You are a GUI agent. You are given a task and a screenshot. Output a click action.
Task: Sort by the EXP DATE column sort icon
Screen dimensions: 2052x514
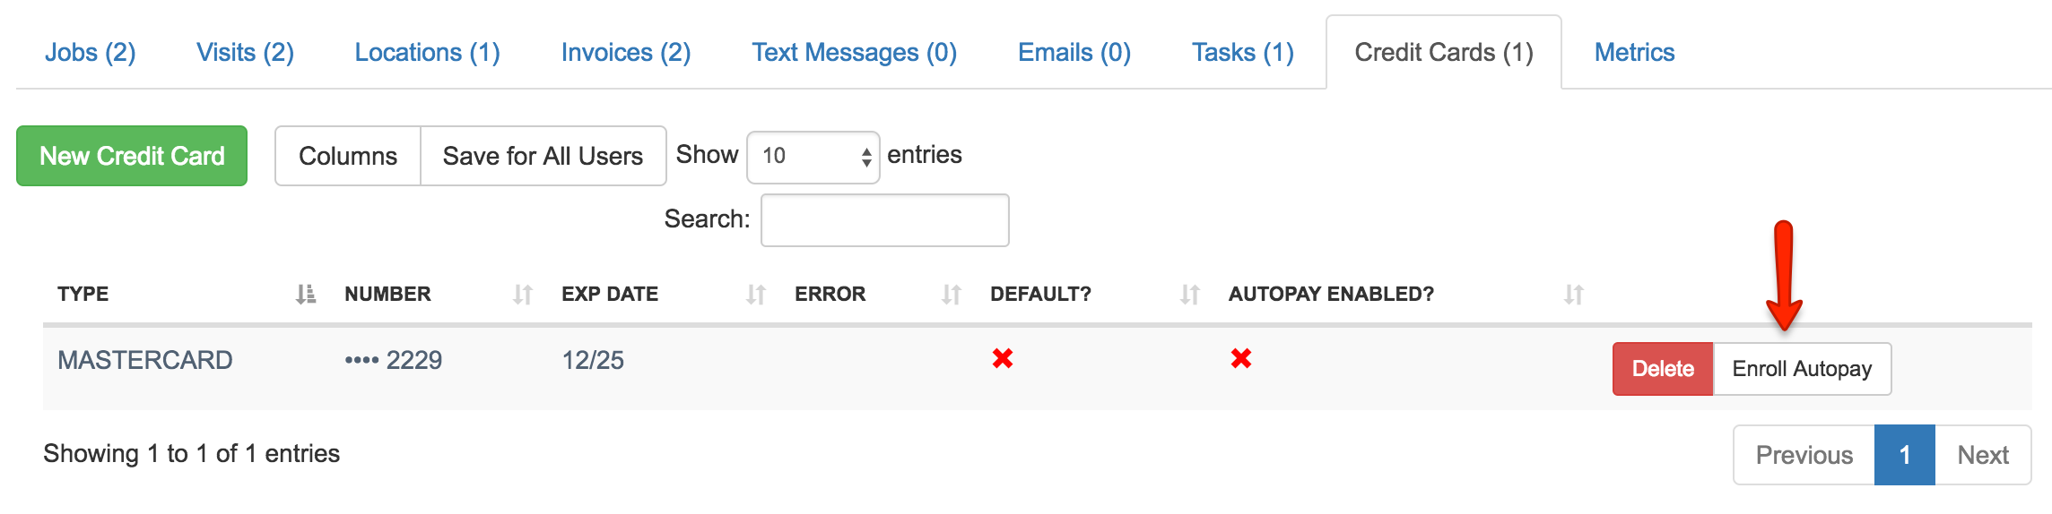[x=756, y=294]
